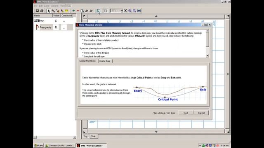This screenshot has width=264, height=148.
Task: Click the canvas pan-up arrow bar
Action: tap(156, 16)
